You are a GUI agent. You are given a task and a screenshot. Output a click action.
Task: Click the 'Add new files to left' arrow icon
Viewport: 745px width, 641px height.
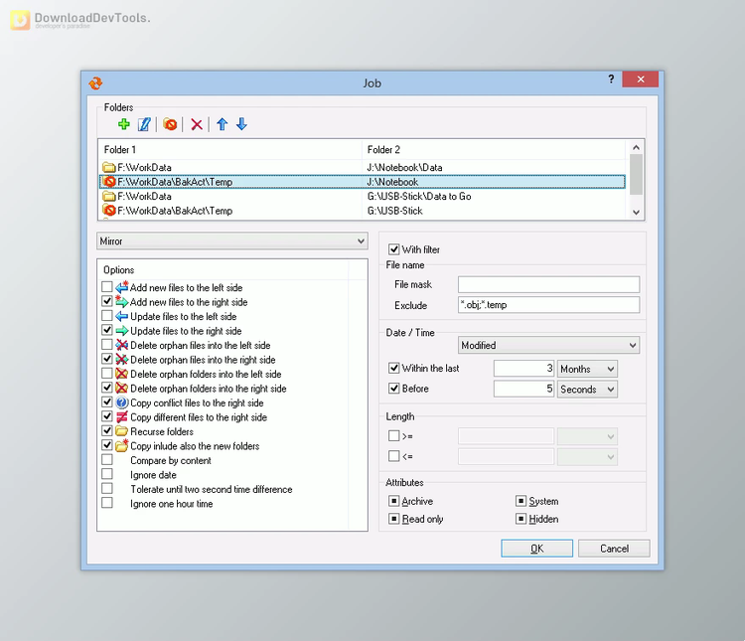[x=122, y=287]
